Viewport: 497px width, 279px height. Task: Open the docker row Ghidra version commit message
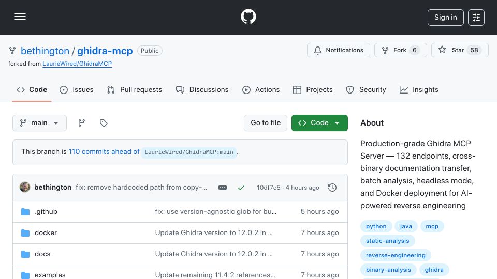(214, 233)
